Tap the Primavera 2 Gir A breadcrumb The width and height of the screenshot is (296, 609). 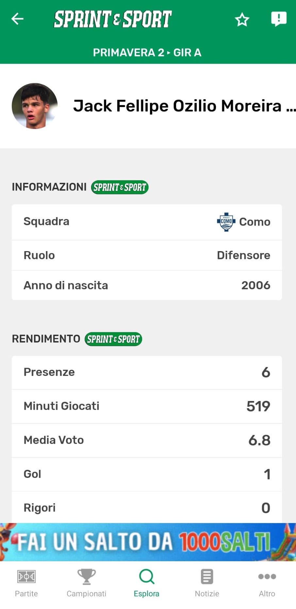coord(147,53)
